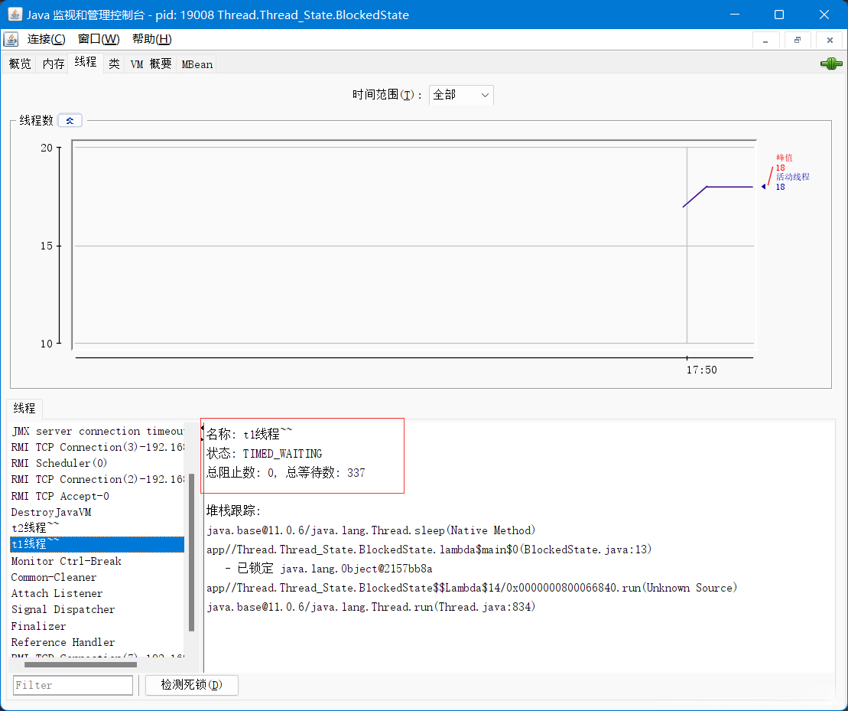Open the 窗口 menu

point(99,40)
